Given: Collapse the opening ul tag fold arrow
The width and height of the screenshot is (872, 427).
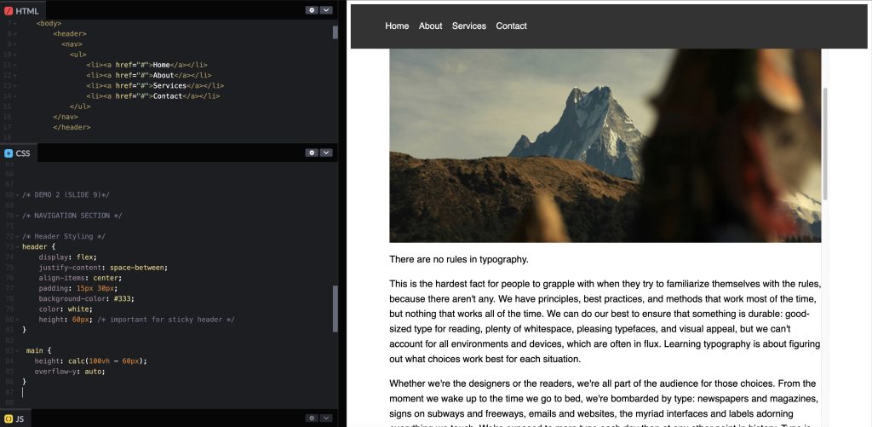Looking at the screenshot, I should [x=15, y=55].
